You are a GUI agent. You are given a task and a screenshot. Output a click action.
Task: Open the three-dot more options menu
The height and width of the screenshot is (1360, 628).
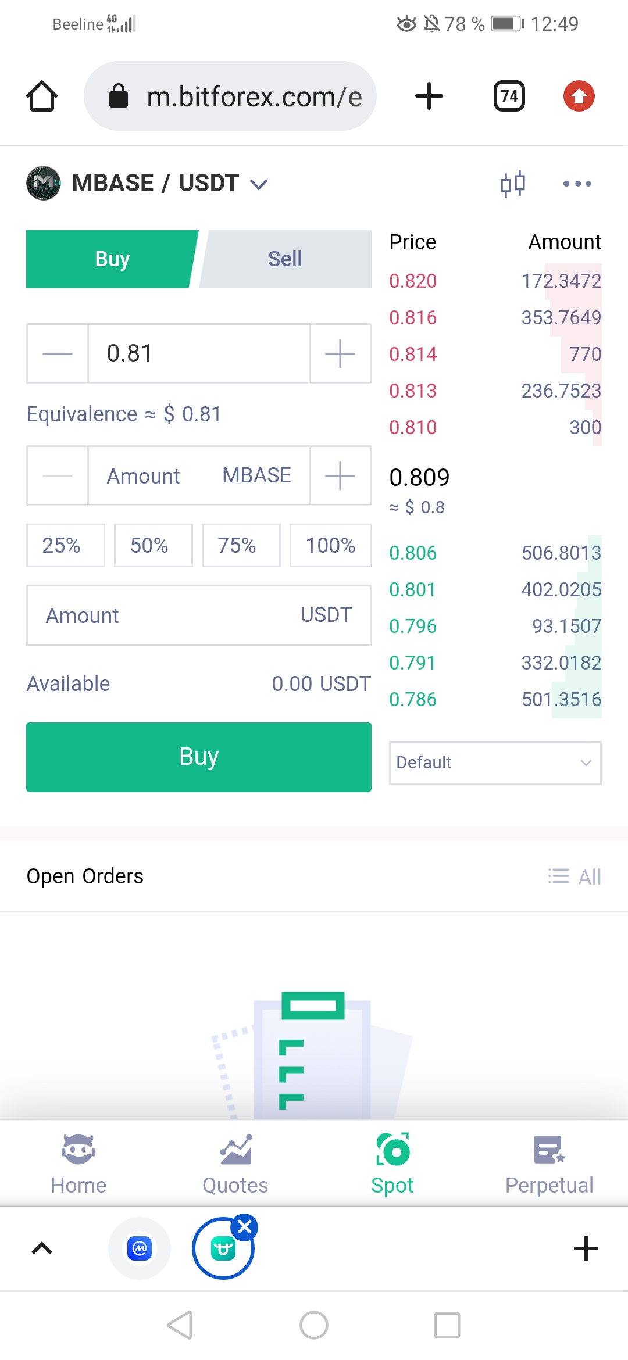[x=577, y=184]
